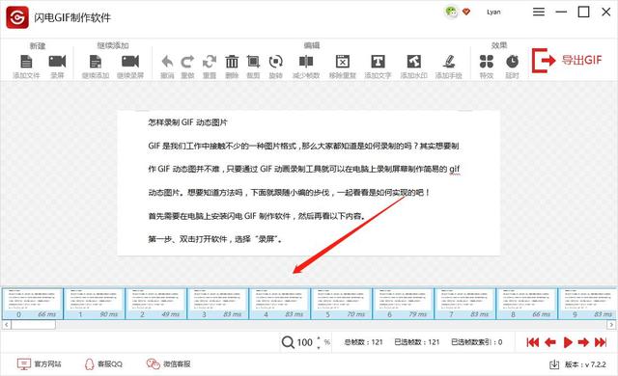This screenshot has width=618, height=376.
Task: Select frame 3 thumbnail
Action: coord(218,304)
